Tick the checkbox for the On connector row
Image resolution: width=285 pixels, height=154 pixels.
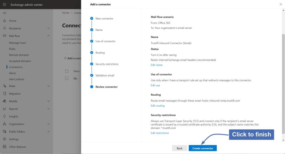[x=67, y=78]
